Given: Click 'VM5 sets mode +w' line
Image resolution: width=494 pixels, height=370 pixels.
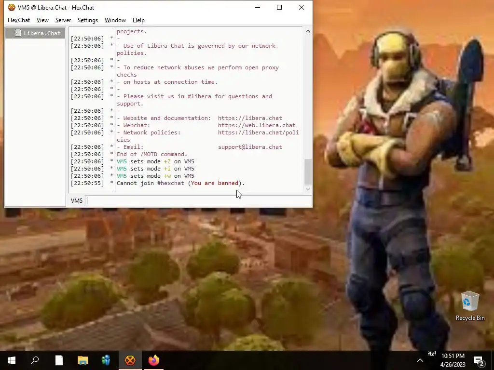Looking at the screenshot, I should tap(155, 176).
